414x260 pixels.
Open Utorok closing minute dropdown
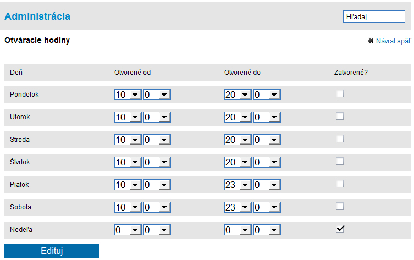[x=267, y=117]
